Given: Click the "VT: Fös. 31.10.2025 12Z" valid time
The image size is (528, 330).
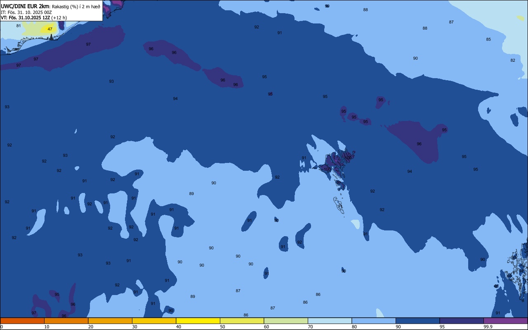Looking at the screenshot, I should pyautogui.click(x=26, y=18).
